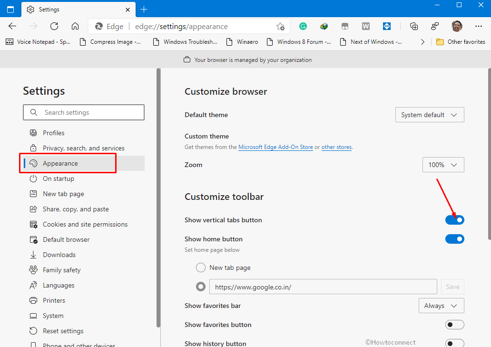This screenshot has width=491, height=347.
Task: Click the Search settings field
Action: tap(84, 112)
